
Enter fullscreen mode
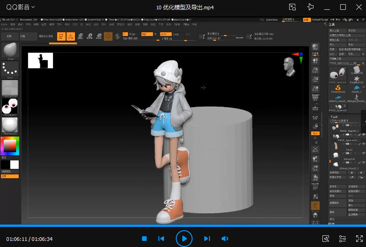coord(359,239)
